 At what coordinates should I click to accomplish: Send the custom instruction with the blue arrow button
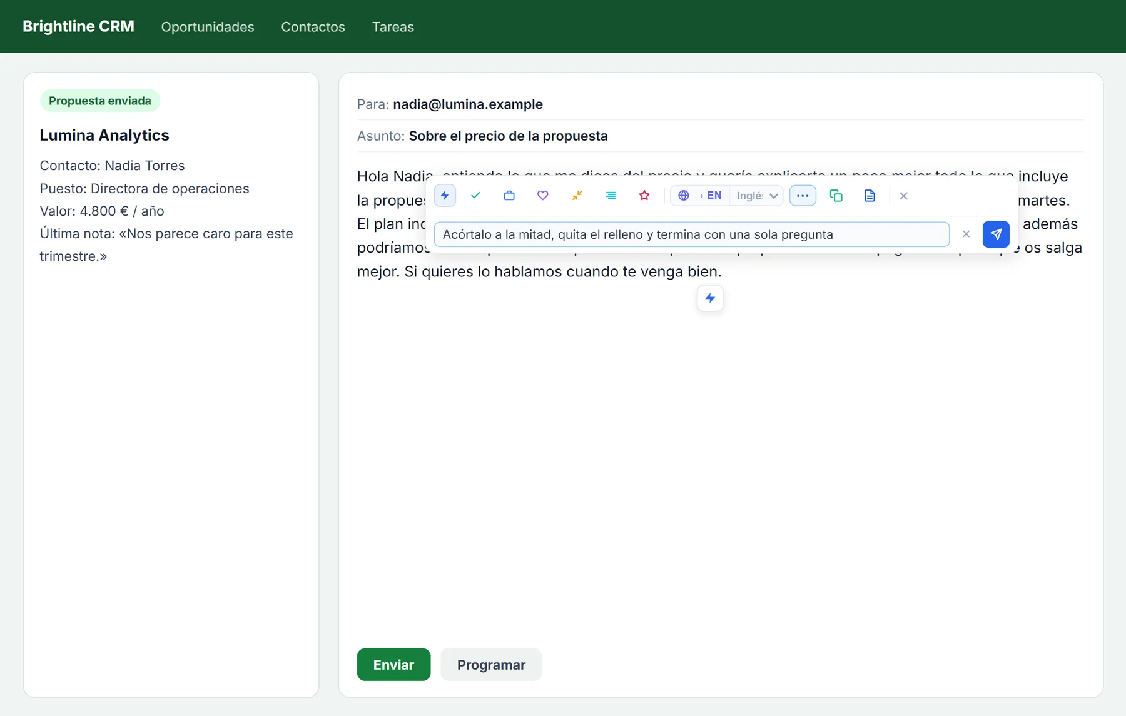point(996,234)
